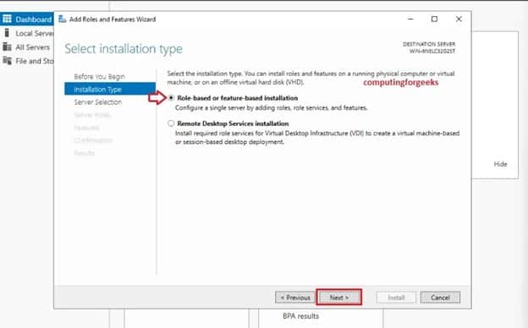Go to the Server Selection step
Viewport: 528px width, 328px height.
tap(98, 102)
